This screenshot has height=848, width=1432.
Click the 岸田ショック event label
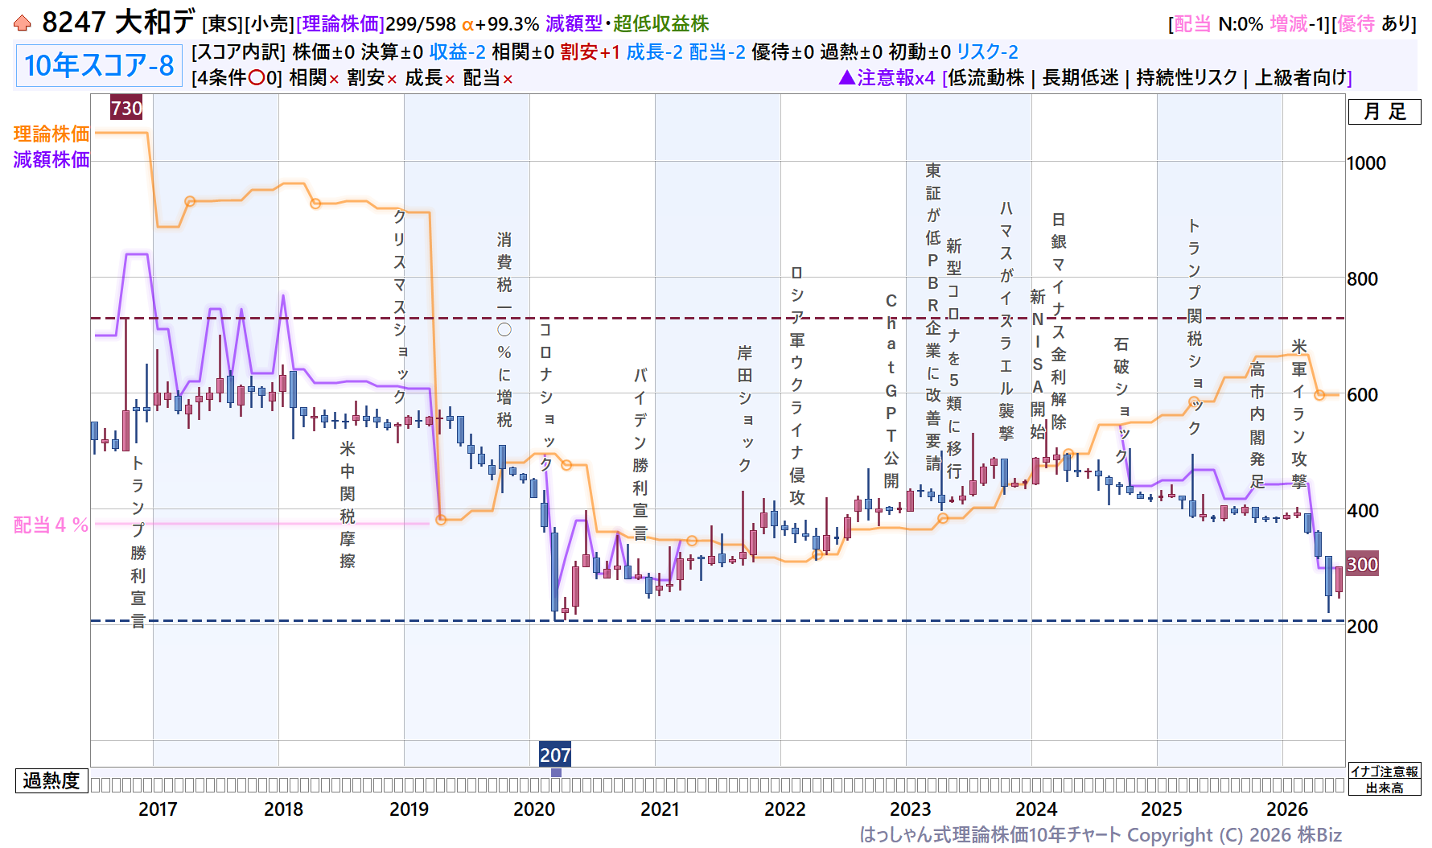point(745,409)
